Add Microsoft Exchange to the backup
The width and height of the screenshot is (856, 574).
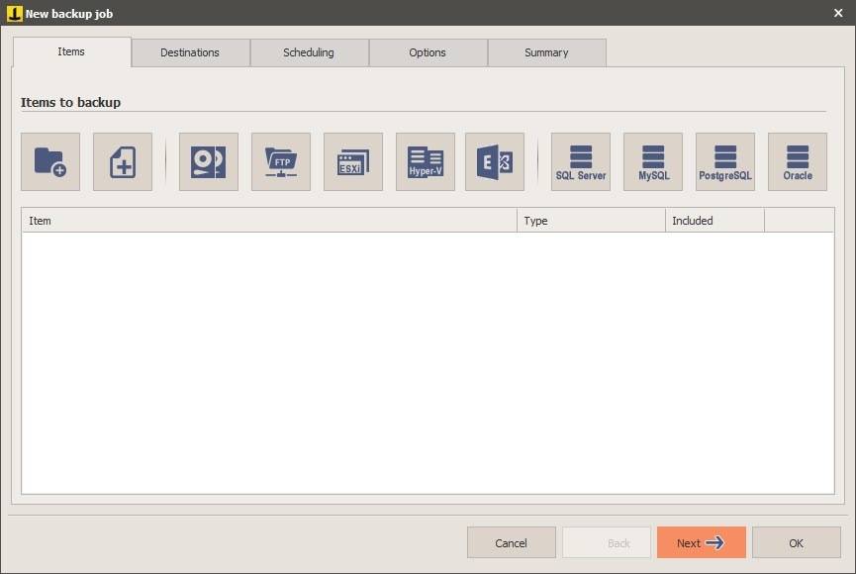(494, 161)
